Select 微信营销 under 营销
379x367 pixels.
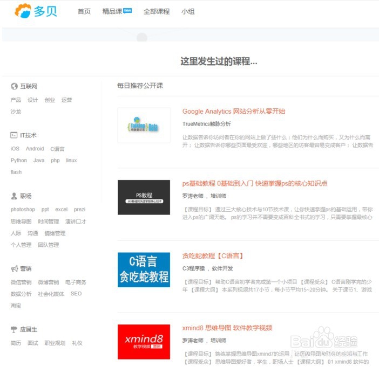[21, 282]
